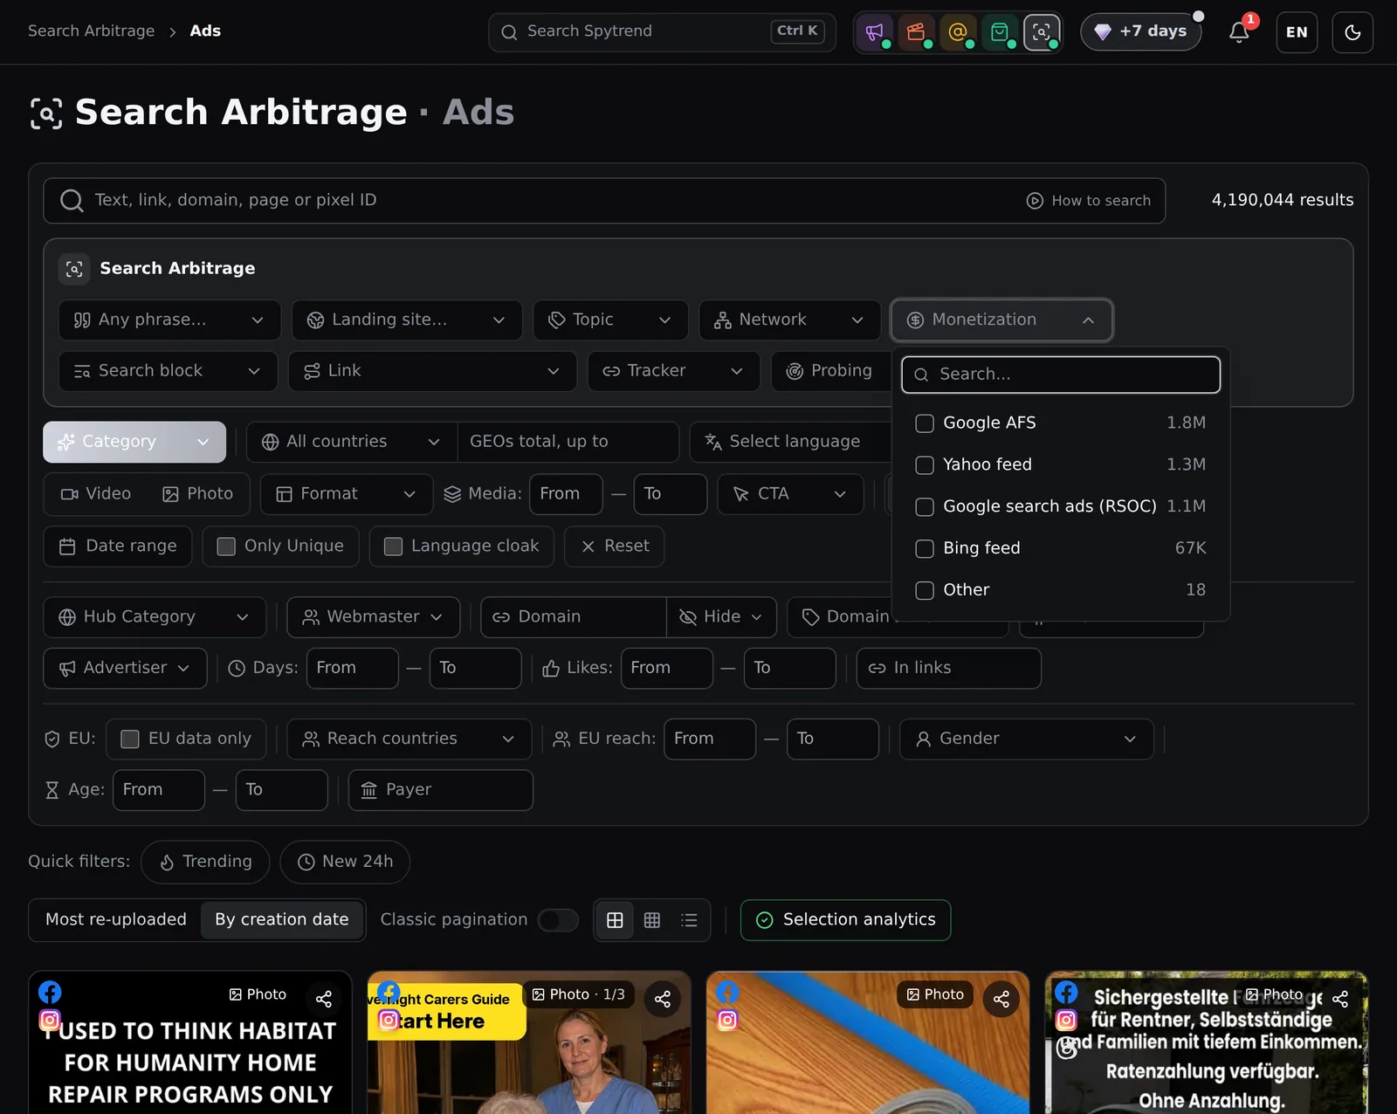The height and width of the screenshot is (1114, 1397).
Task: Open the How to search guide
Action: tap(1088, 201)
